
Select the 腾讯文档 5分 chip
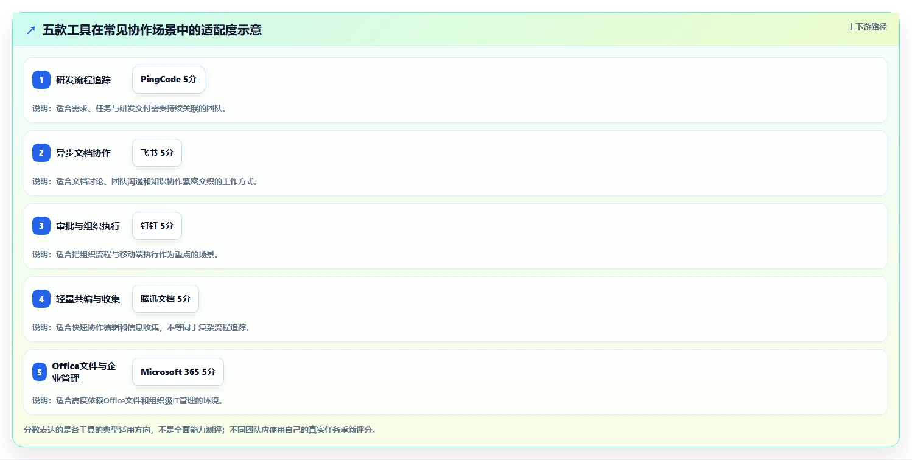[x=166, y=299]
